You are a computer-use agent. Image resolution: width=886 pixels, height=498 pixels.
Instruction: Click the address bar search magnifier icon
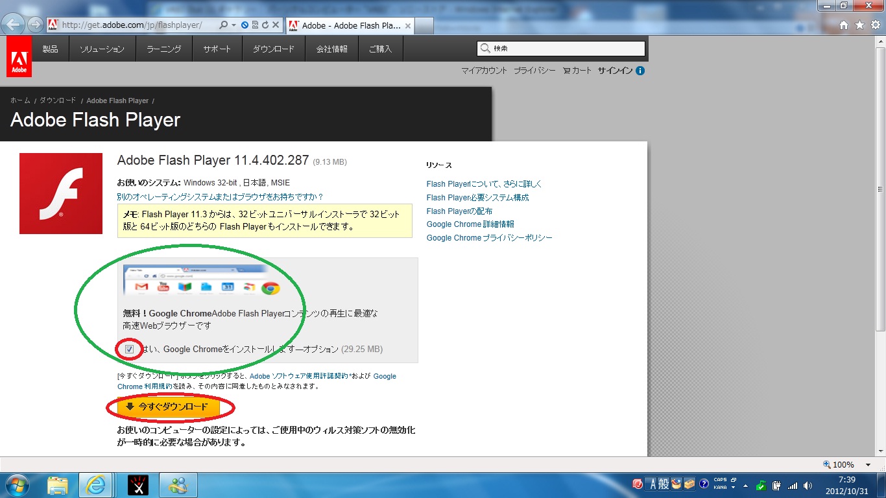click(x=223, y=25)
